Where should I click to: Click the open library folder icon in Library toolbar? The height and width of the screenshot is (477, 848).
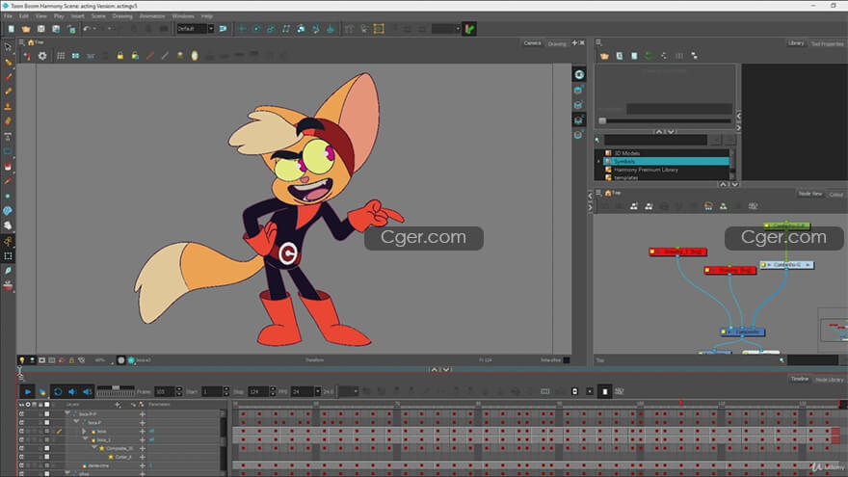pos(604,56)
